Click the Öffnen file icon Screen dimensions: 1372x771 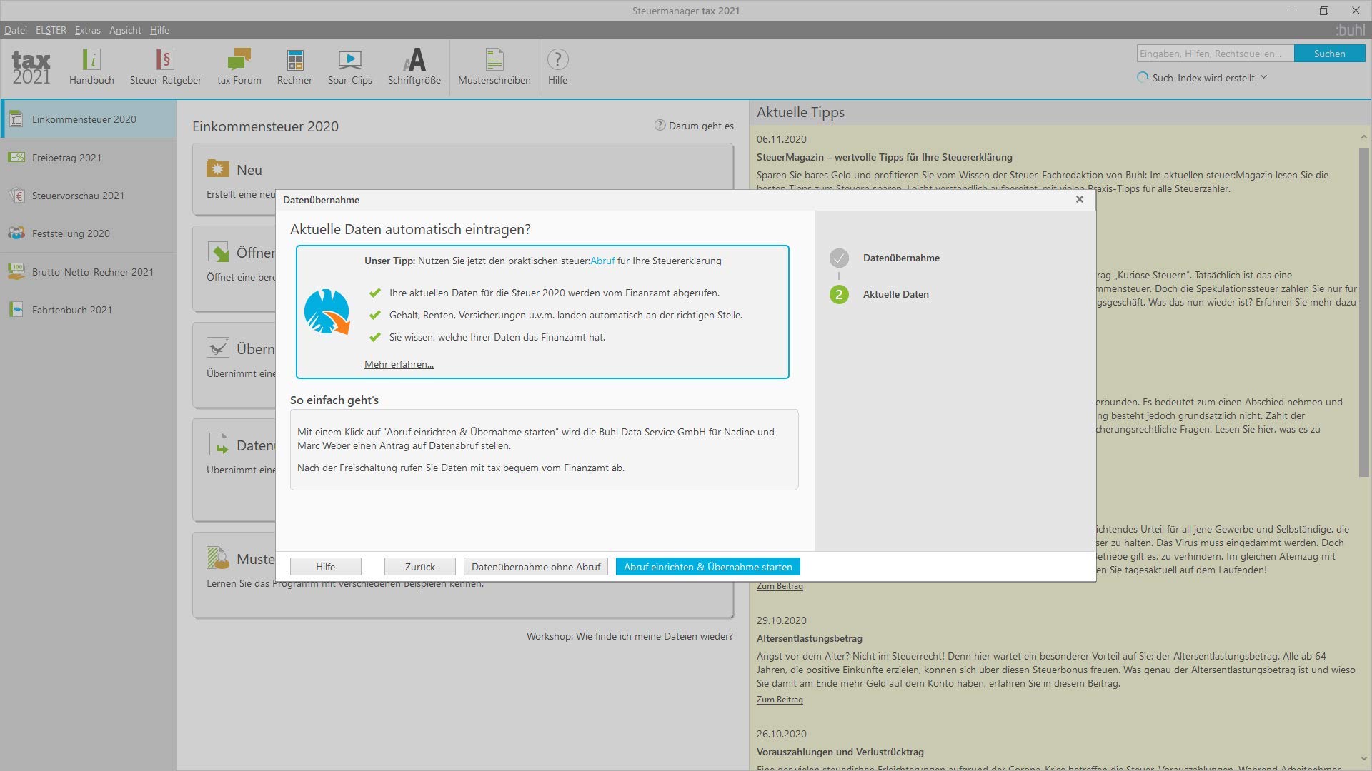218,251
